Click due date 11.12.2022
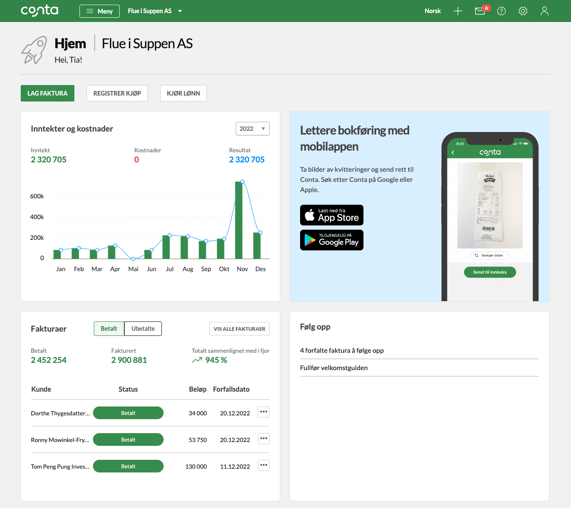The image size is (571, 508). pos(235,467)
